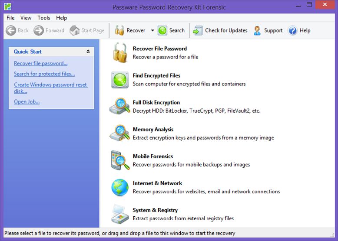Click Create Windows password reset disk link
The width and height of the screenshot is (338, 241).
[50, 85]
